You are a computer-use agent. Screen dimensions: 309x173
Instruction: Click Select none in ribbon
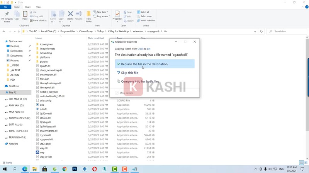144,16
